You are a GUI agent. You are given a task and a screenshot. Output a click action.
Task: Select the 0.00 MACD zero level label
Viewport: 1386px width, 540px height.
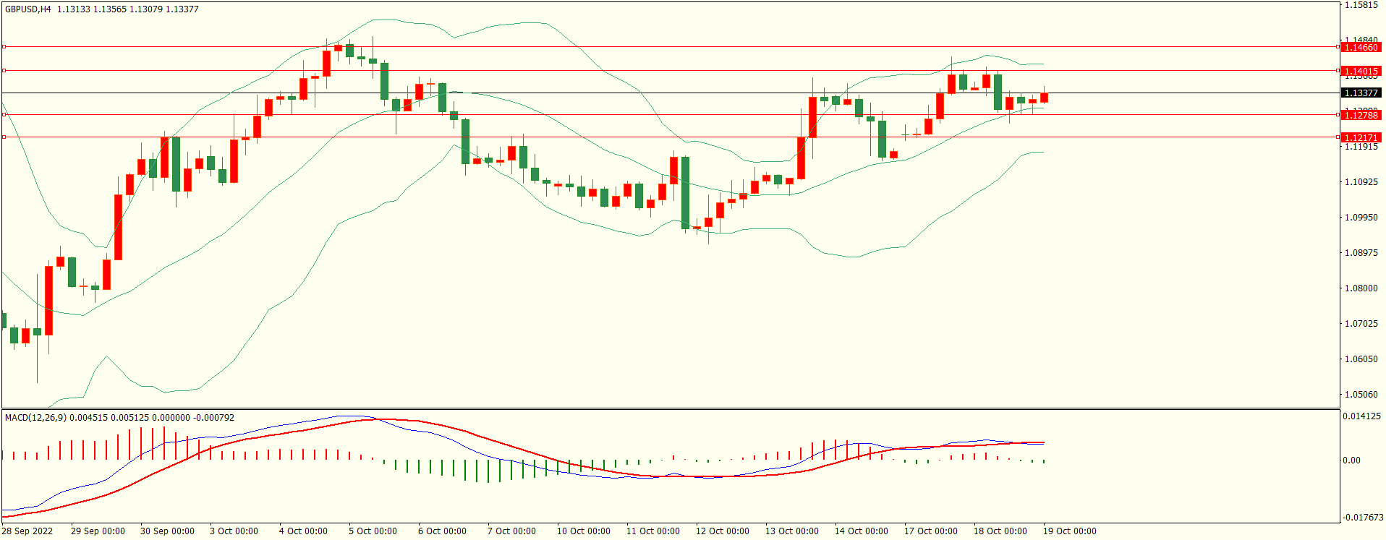pyautogui.click(x=1351, y=460)
